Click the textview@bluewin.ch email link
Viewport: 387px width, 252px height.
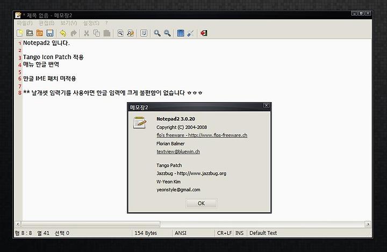pos(178,152)
